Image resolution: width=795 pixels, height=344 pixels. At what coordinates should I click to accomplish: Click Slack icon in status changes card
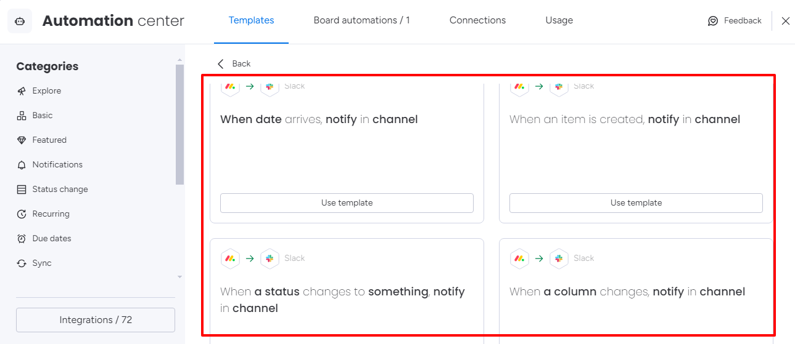[270, 258]
